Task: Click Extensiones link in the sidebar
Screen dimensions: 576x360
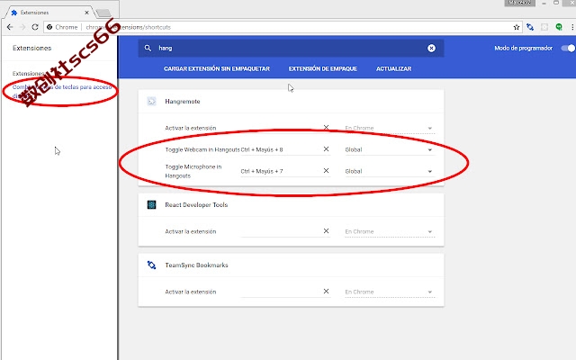Action: [x=28, y=74]
